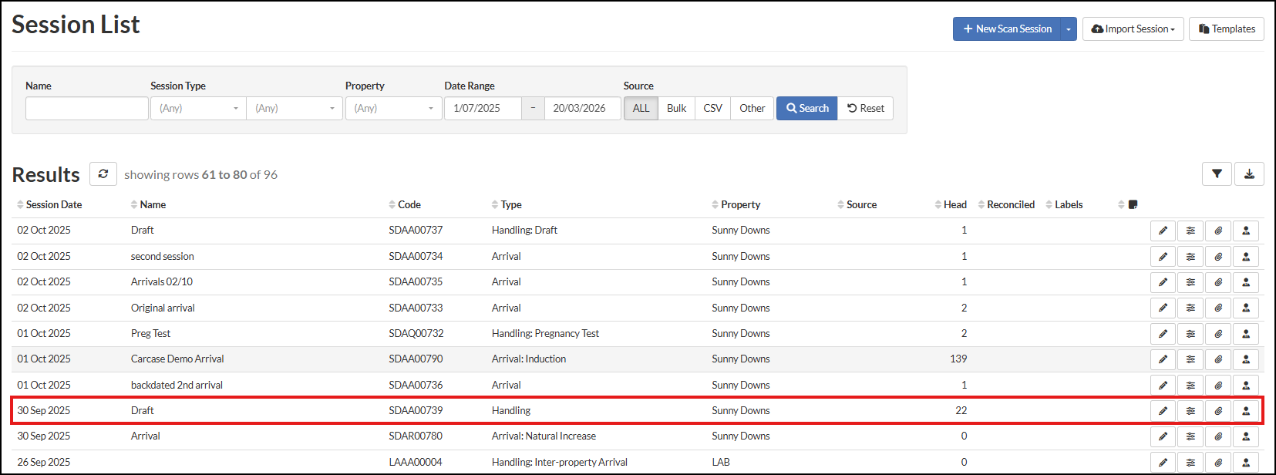1276x475 pixels.
Task: Select the Bulk source toggle
Action: (x=676, y=109)
